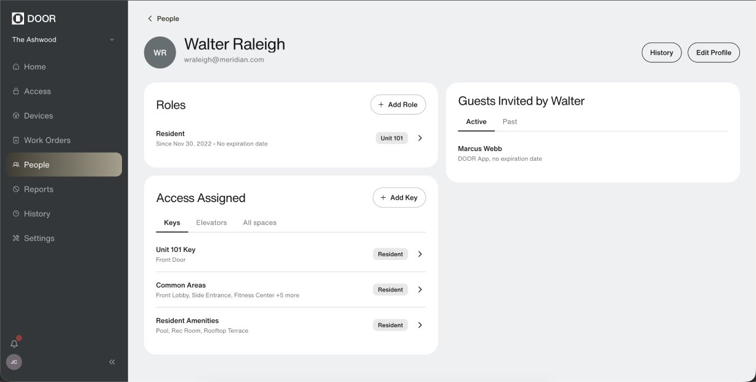Click the Add Key button
Image resolution: width=756 pixels, height=382 pixels.
[399, 198]
